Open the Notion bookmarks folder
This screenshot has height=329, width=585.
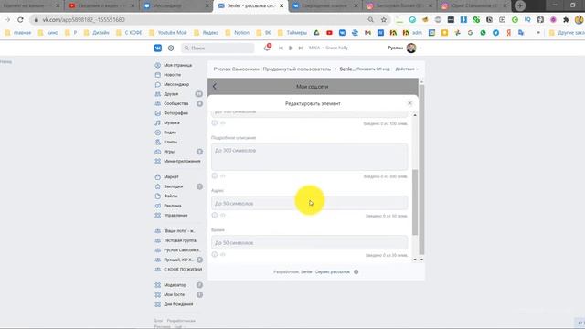point(238,33)
